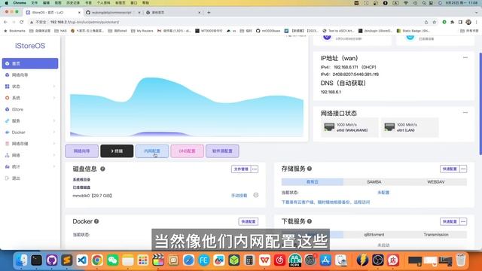
Task: Click the 软件源配置 button
Action: (x=222, y=151)
